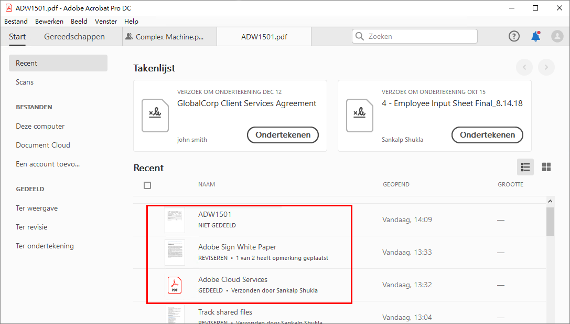Open Scans in the sidebar
The image size is (570, 324).
pos(25,82)
